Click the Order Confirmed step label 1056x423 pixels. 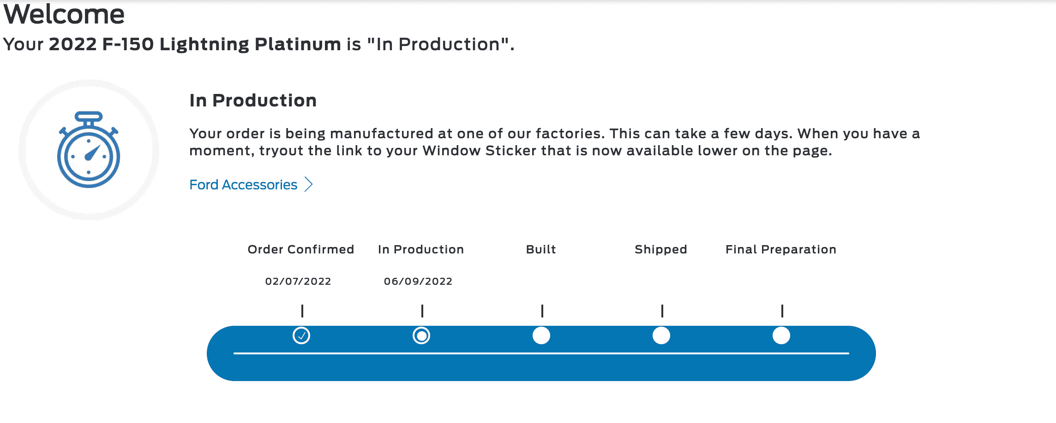pos(301,249)
